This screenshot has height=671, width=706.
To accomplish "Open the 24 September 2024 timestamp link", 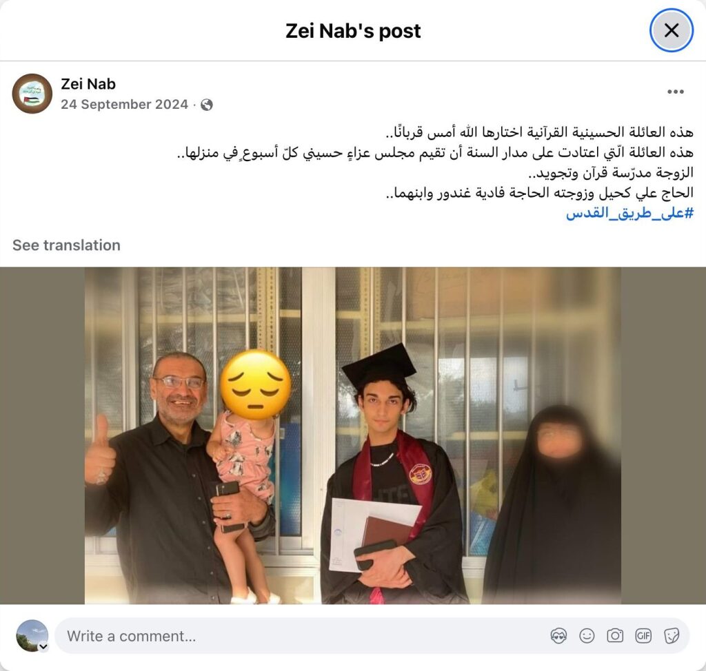I will pos(124,105).
